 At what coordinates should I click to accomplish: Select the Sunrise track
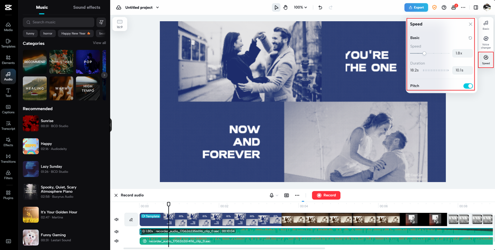click(x=64, y=123)
